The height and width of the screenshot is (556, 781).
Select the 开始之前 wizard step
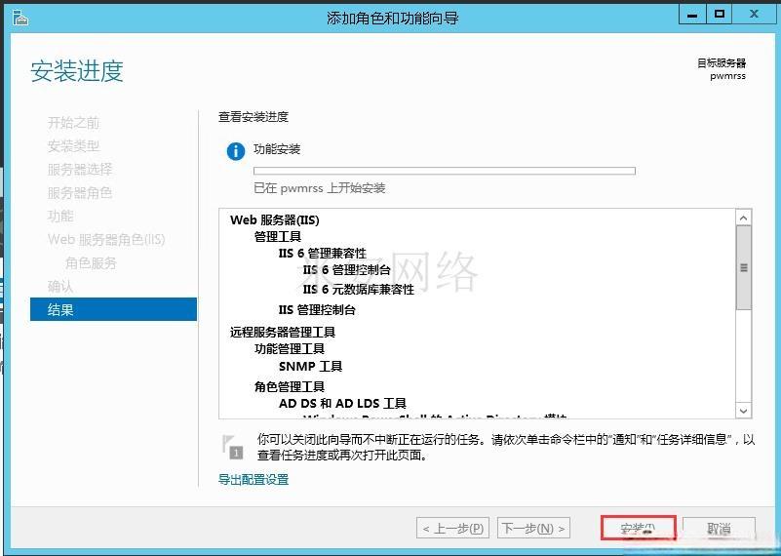pyautogui.click(x=74, y=123)
